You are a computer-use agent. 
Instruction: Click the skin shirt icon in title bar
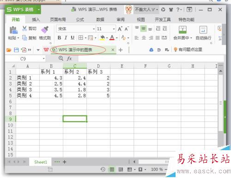click(171, 10)
